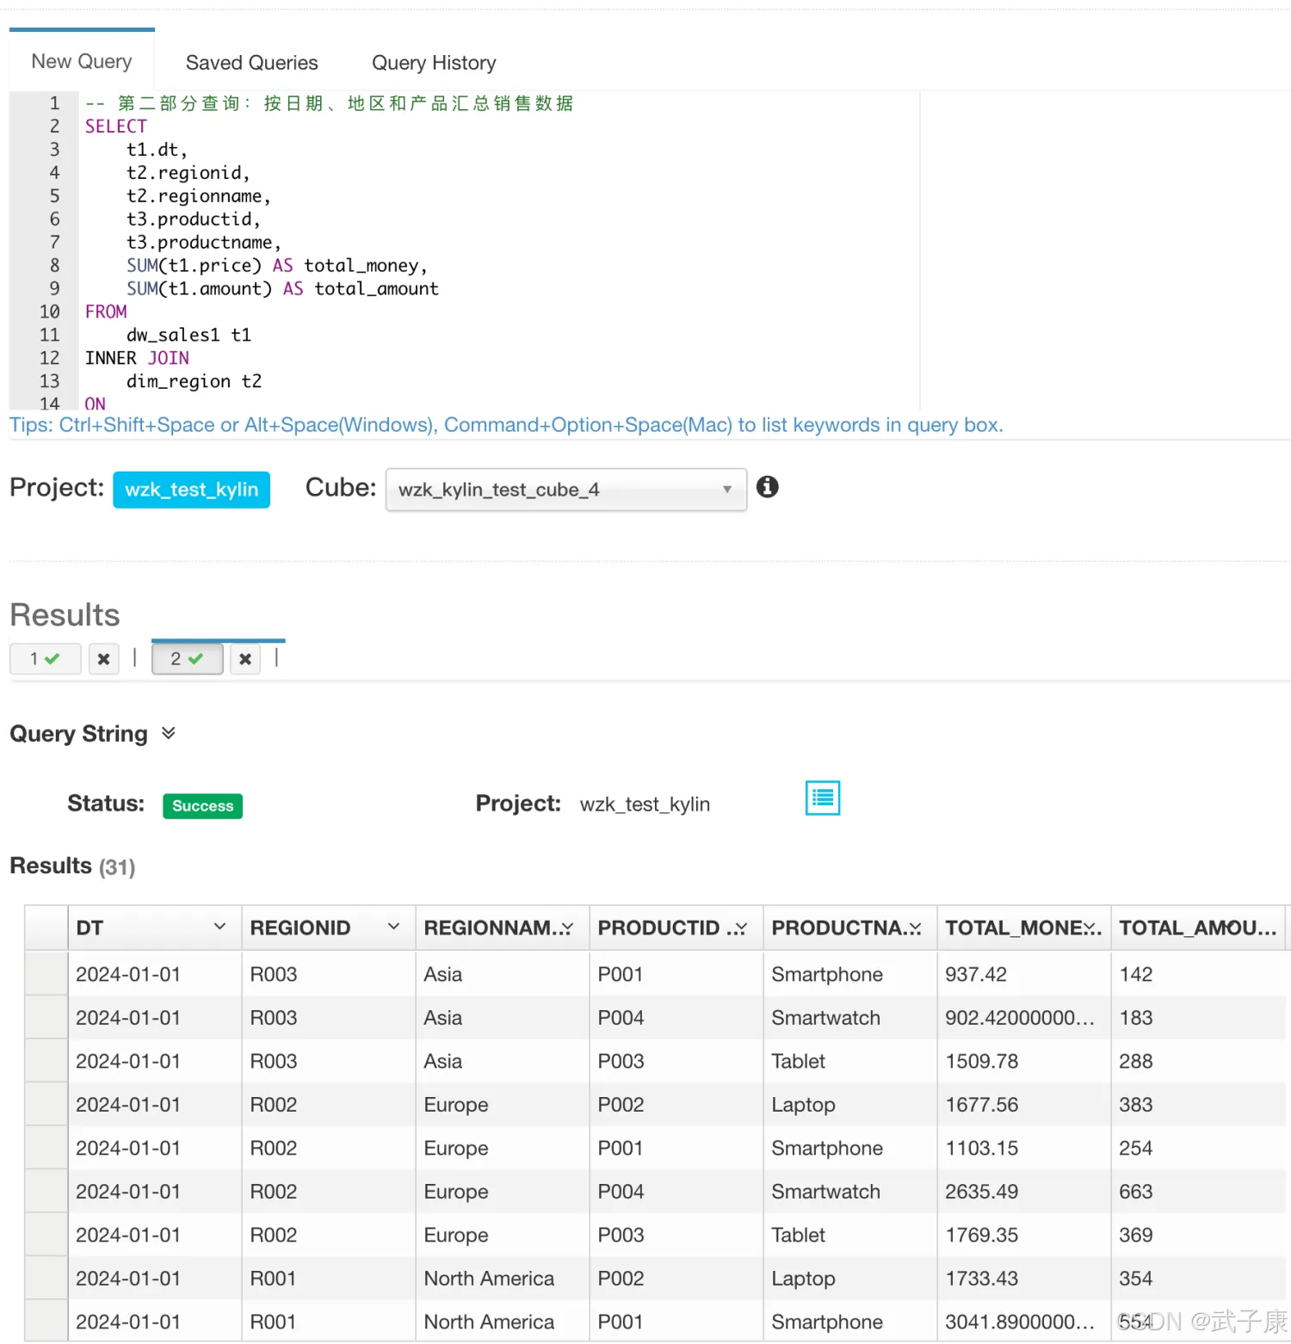
Task: Select result tab 2
Action: 187,659
